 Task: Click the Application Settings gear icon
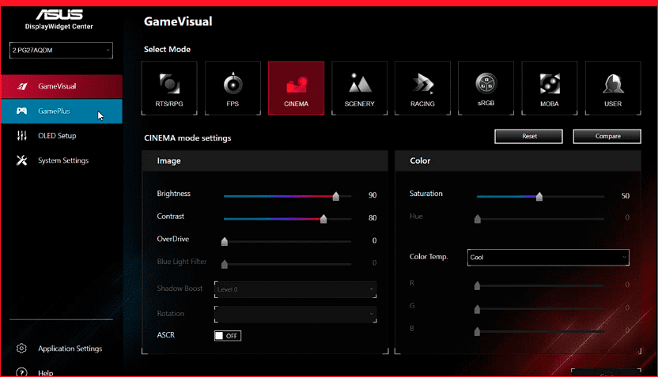pyautogui.click(x=21, y=349)
